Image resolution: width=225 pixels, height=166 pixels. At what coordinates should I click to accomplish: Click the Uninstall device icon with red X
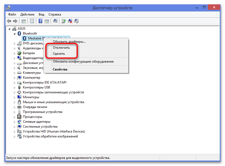coord(70,21)
